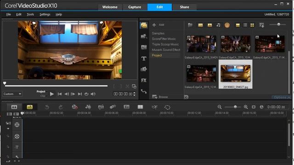Switch library to List View
This screenshot has height=165, width=294.
point(245,25)
